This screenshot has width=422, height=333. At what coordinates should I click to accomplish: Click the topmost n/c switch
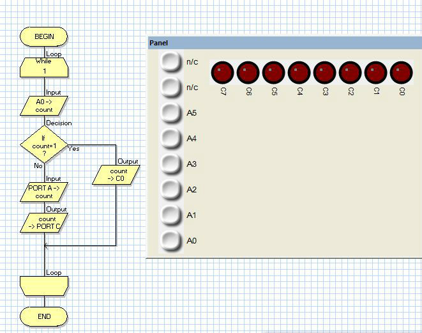[x=170, y=62]
